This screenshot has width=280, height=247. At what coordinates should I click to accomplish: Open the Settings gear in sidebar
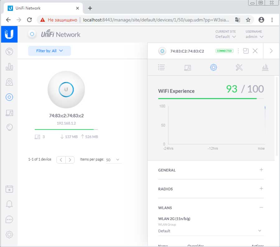click(x=9, y=235)
